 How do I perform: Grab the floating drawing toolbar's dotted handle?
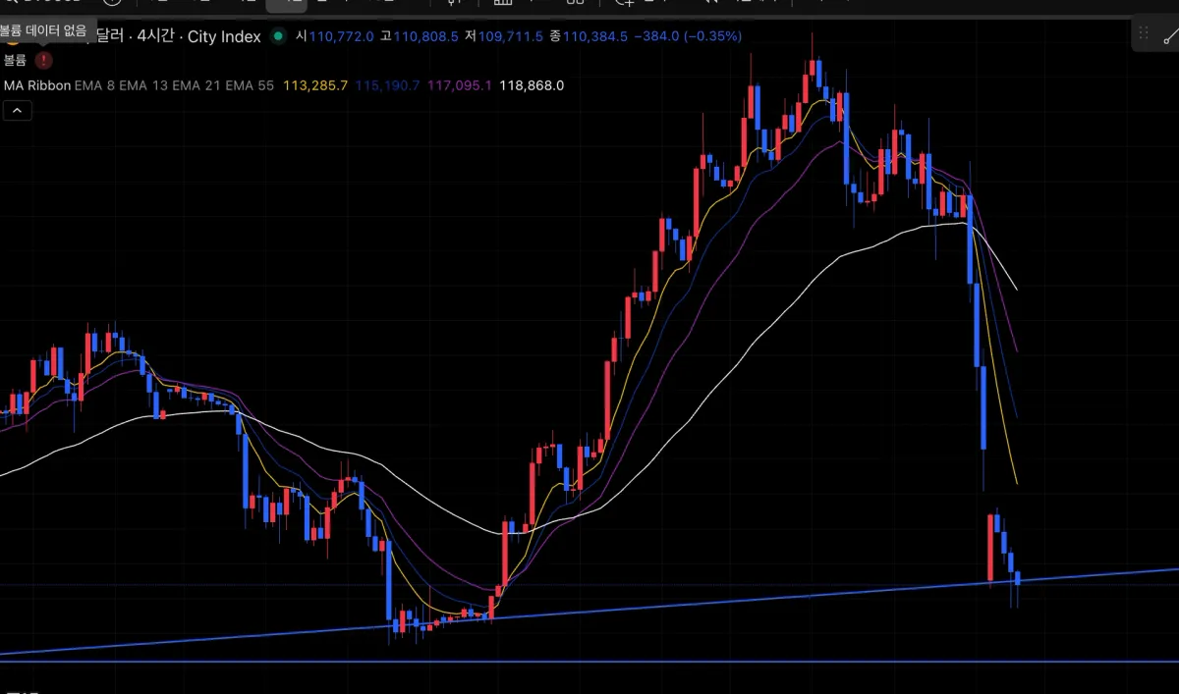point(1144,32)
